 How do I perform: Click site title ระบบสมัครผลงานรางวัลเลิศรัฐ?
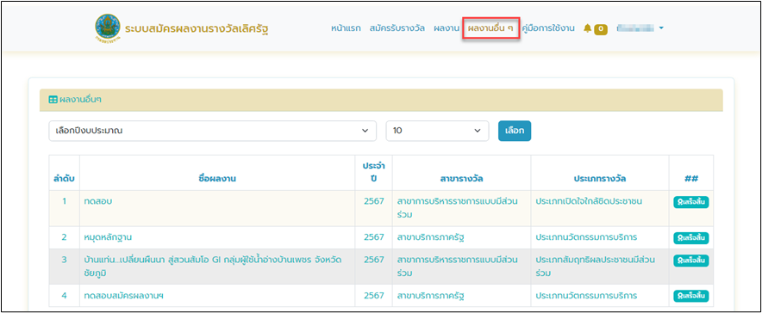[197, 28]
